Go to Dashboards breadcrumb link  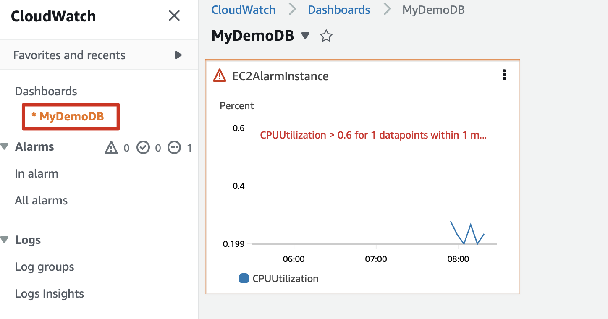click(339, 10)
